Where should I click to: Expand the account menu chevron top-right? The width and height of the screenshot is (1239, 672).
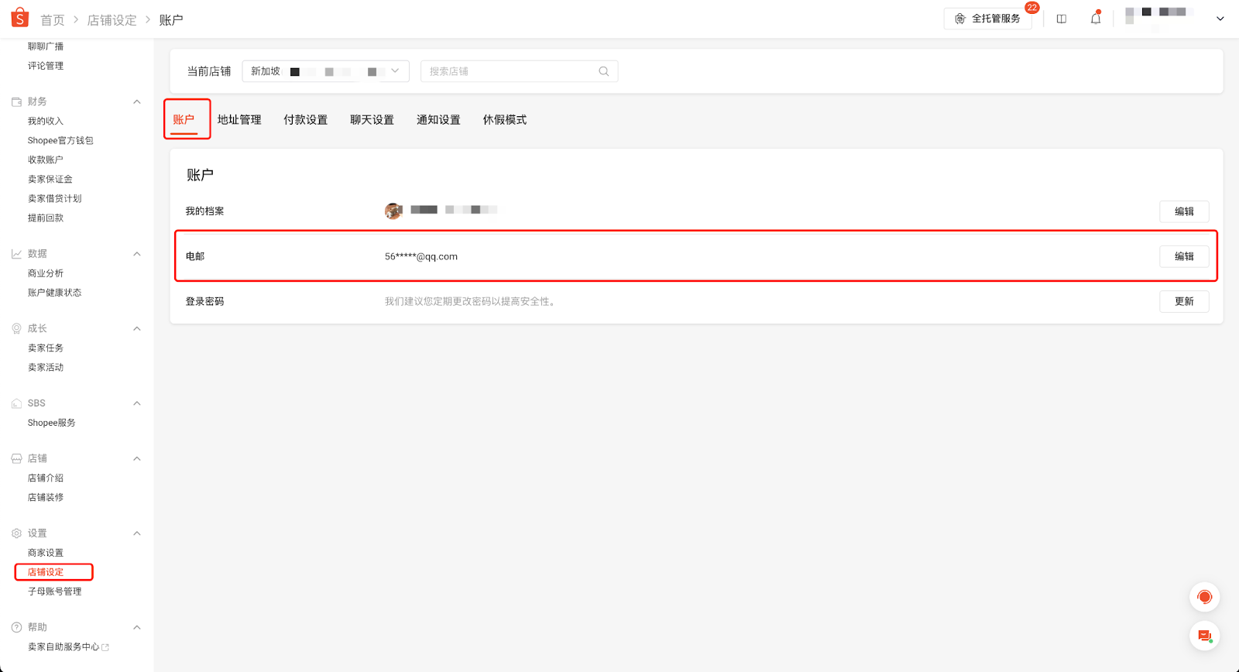pos(1220,19)
